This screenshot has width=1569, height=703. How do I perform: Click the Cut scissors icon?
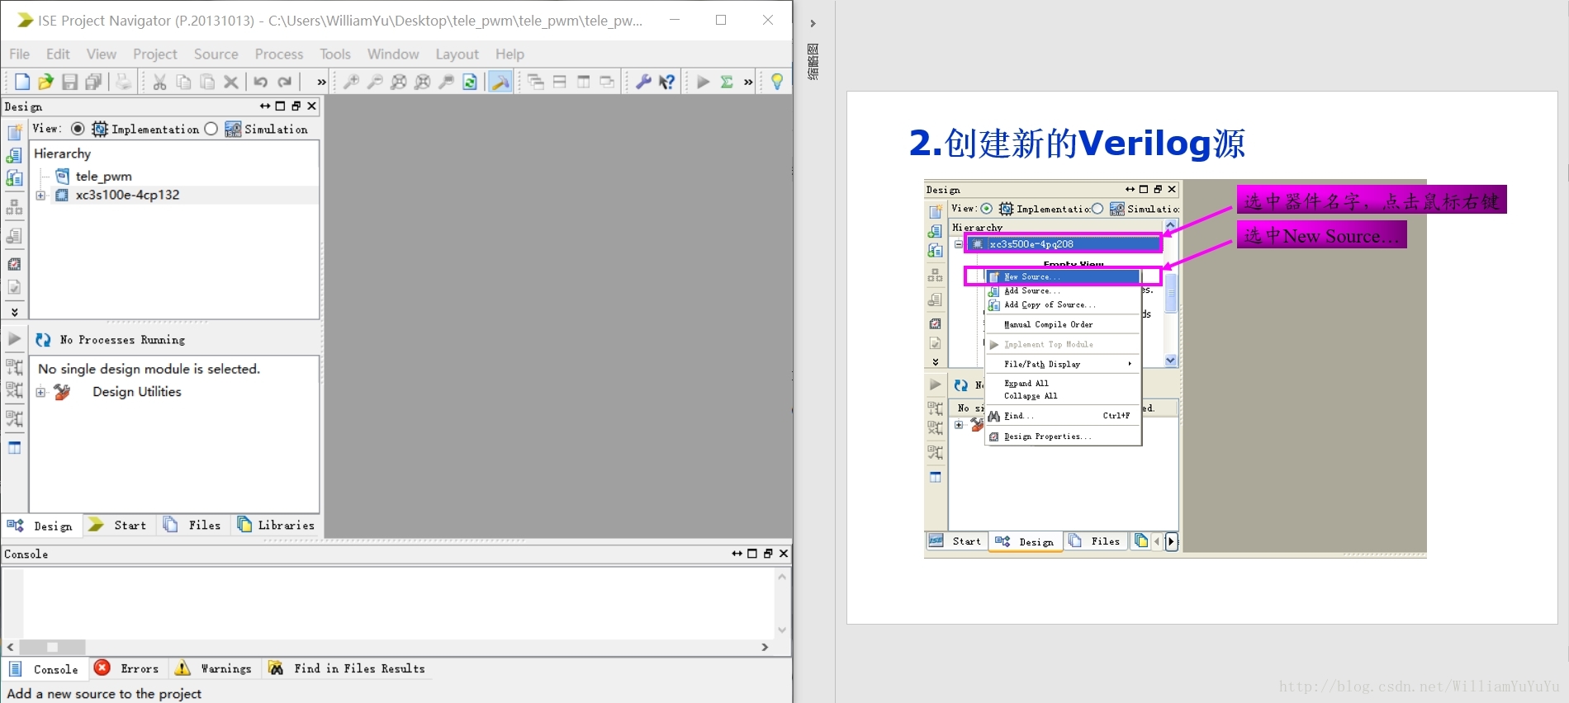(160, 82)
